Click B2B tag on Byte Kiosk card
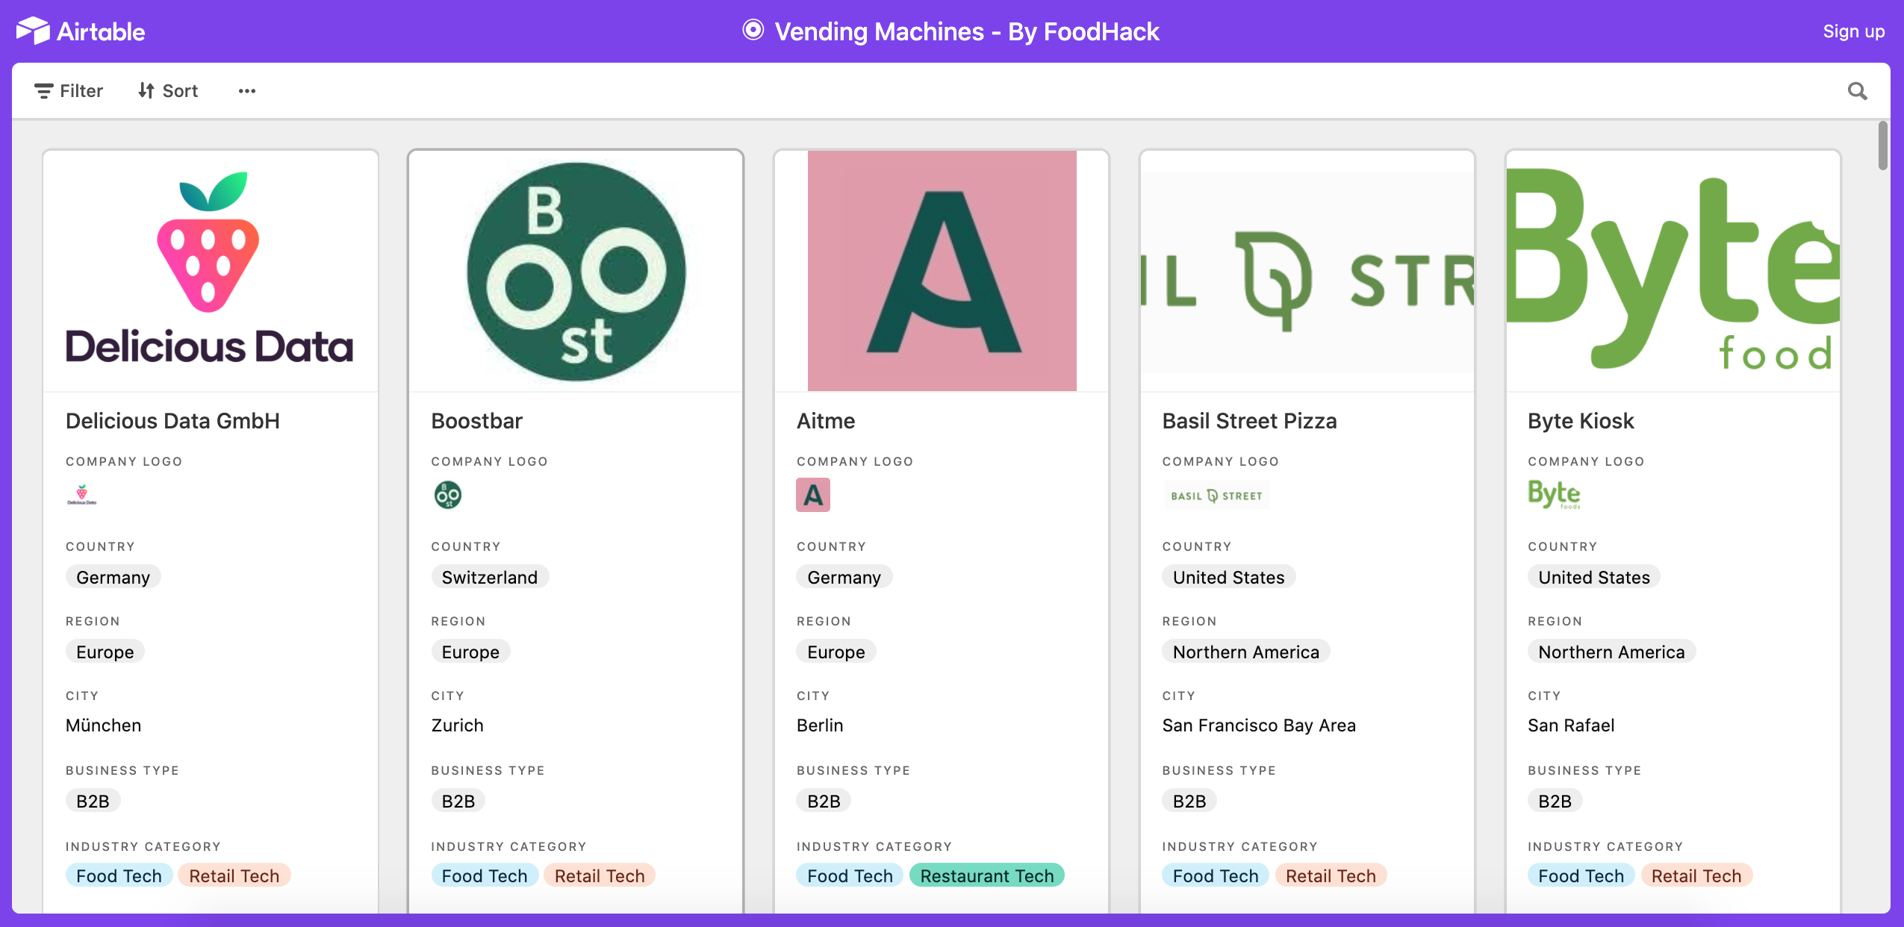Image resolution: width=1904 pixels, height=927 pixels. pyautogui.click(x=1555, y=801)
